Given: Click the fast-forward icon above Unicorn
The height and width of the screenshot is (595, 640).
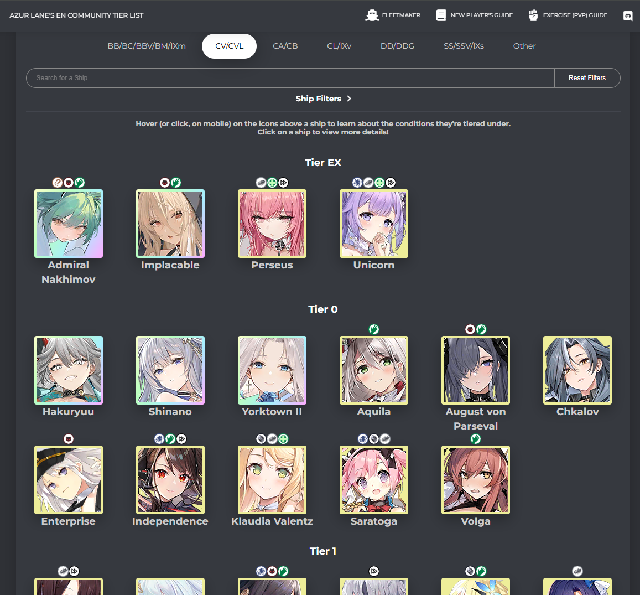Looking at the screenshot, I should (x=391, y=183).
